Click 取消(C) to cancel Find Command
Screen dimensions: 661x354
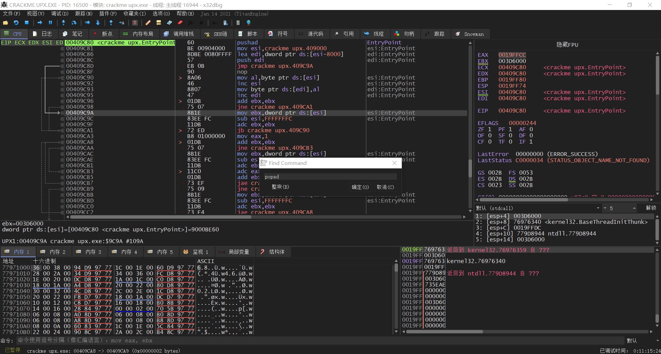[x=385, y=187]
